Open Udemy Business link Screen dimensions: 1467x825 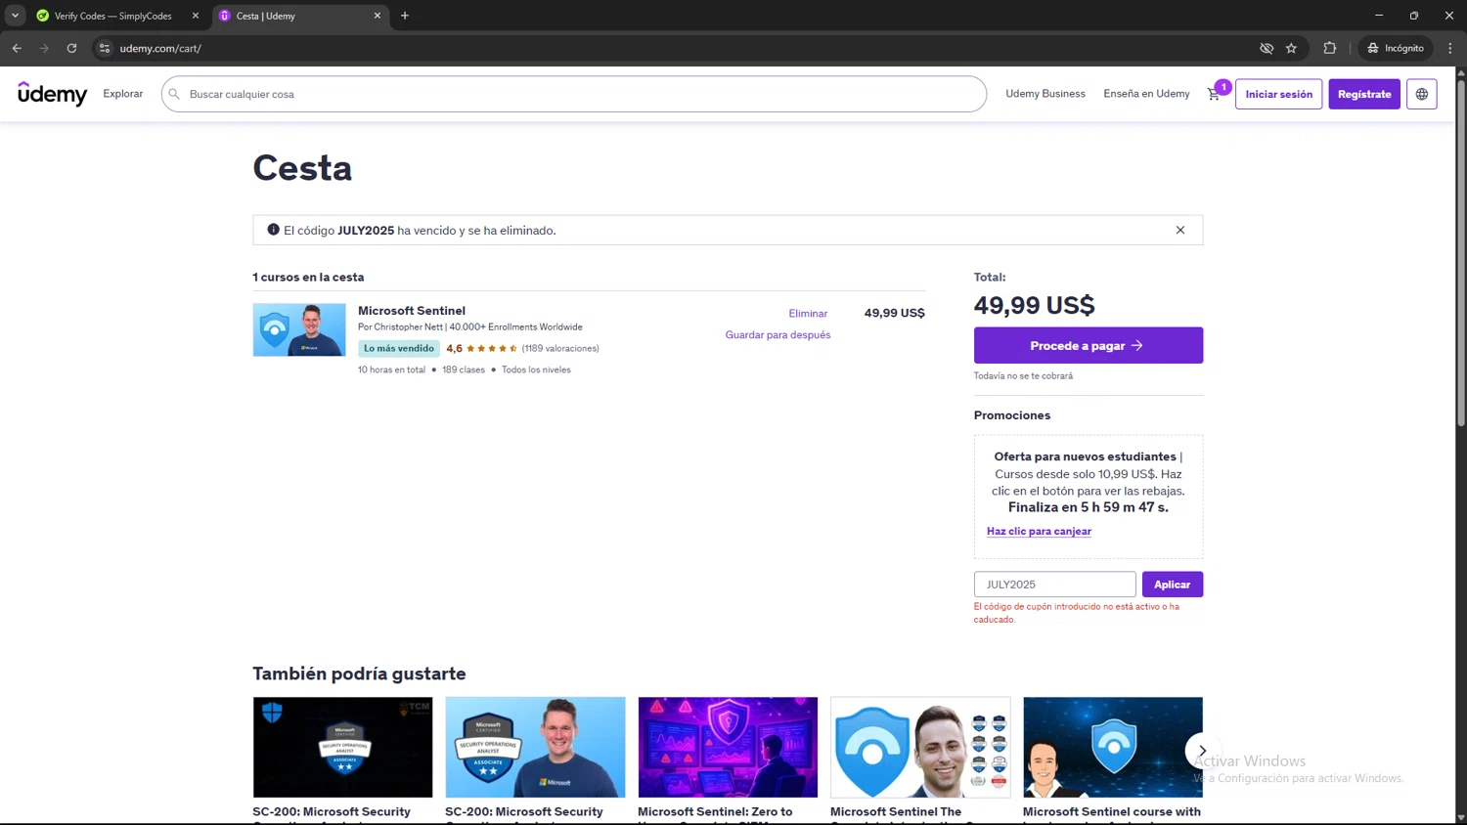[1045, 94]
